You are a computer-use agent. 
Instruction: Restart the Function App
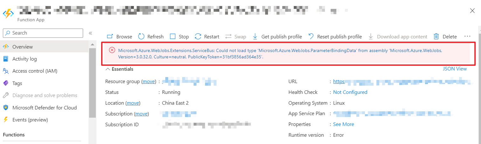pyautogui.click(x=207, y=36)
